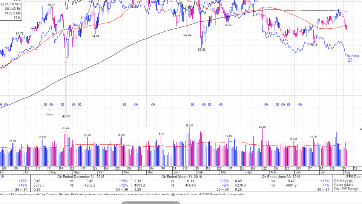The height and width of the screenshot is (204, 362).
Task: Click the 1466.6 Mil shares value
Action: [x=12, y=13]
